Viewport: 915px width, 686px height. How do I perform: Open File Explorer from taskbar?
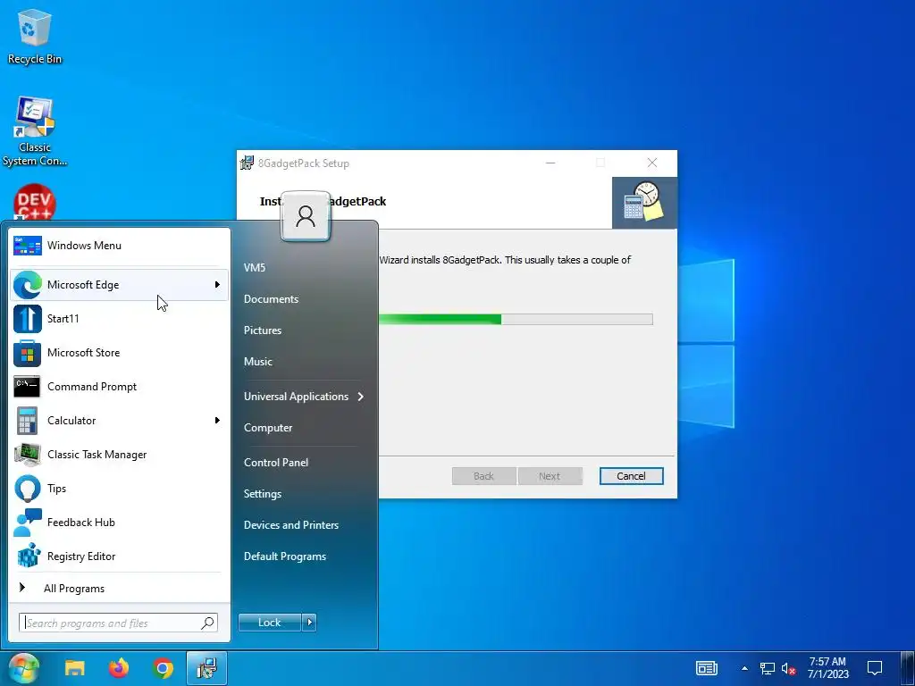coord(75,668)
